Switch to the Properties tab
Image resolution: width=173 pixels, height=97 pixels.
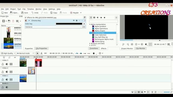tap(29, 48)
